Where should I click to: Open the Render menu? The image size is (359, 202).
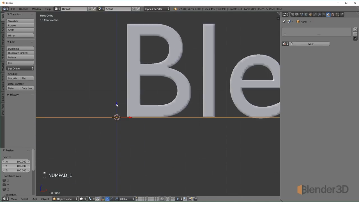[x=24, y=9]
